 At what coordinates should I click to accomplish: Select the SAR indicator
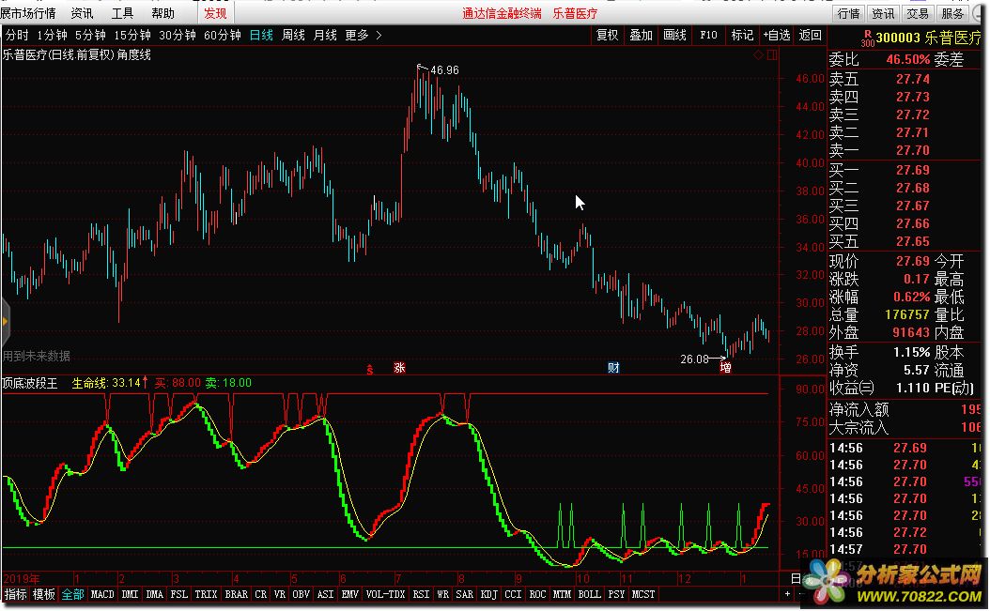pos(464,595)
